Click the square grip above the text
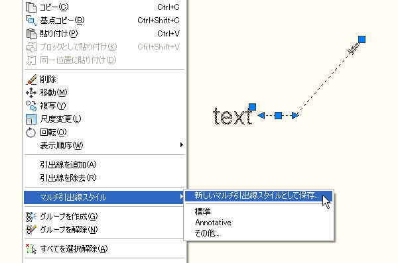This screenshot has height=263, width=398. click(252, 107)
